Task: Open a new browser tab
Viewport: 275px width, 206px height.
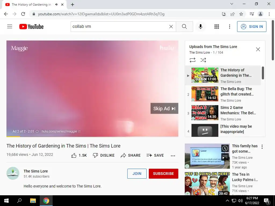Action: click(73, 5)
